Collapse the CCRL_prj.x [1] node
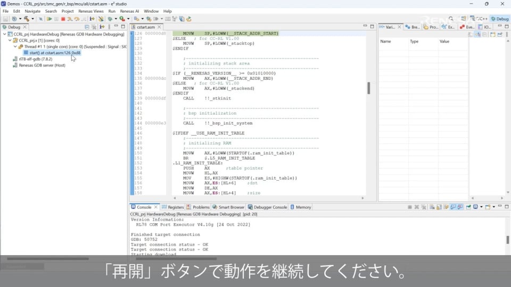This screenshot has height=287, width=511. 10,40
